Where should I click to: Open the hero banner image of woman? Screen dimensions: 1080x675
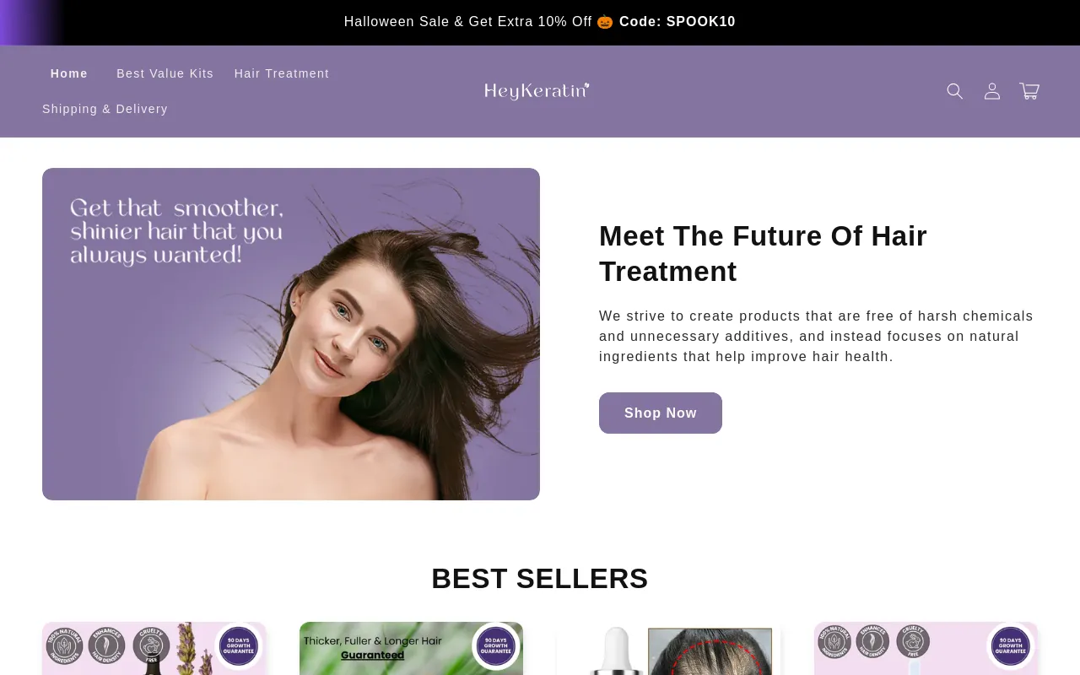pos(291,334)
